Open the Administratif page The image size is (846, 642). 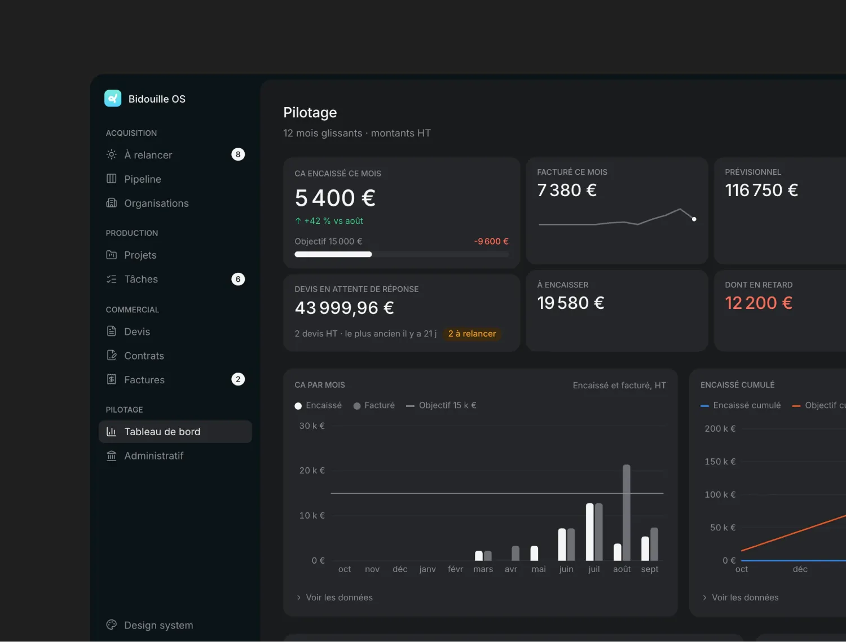175,455
